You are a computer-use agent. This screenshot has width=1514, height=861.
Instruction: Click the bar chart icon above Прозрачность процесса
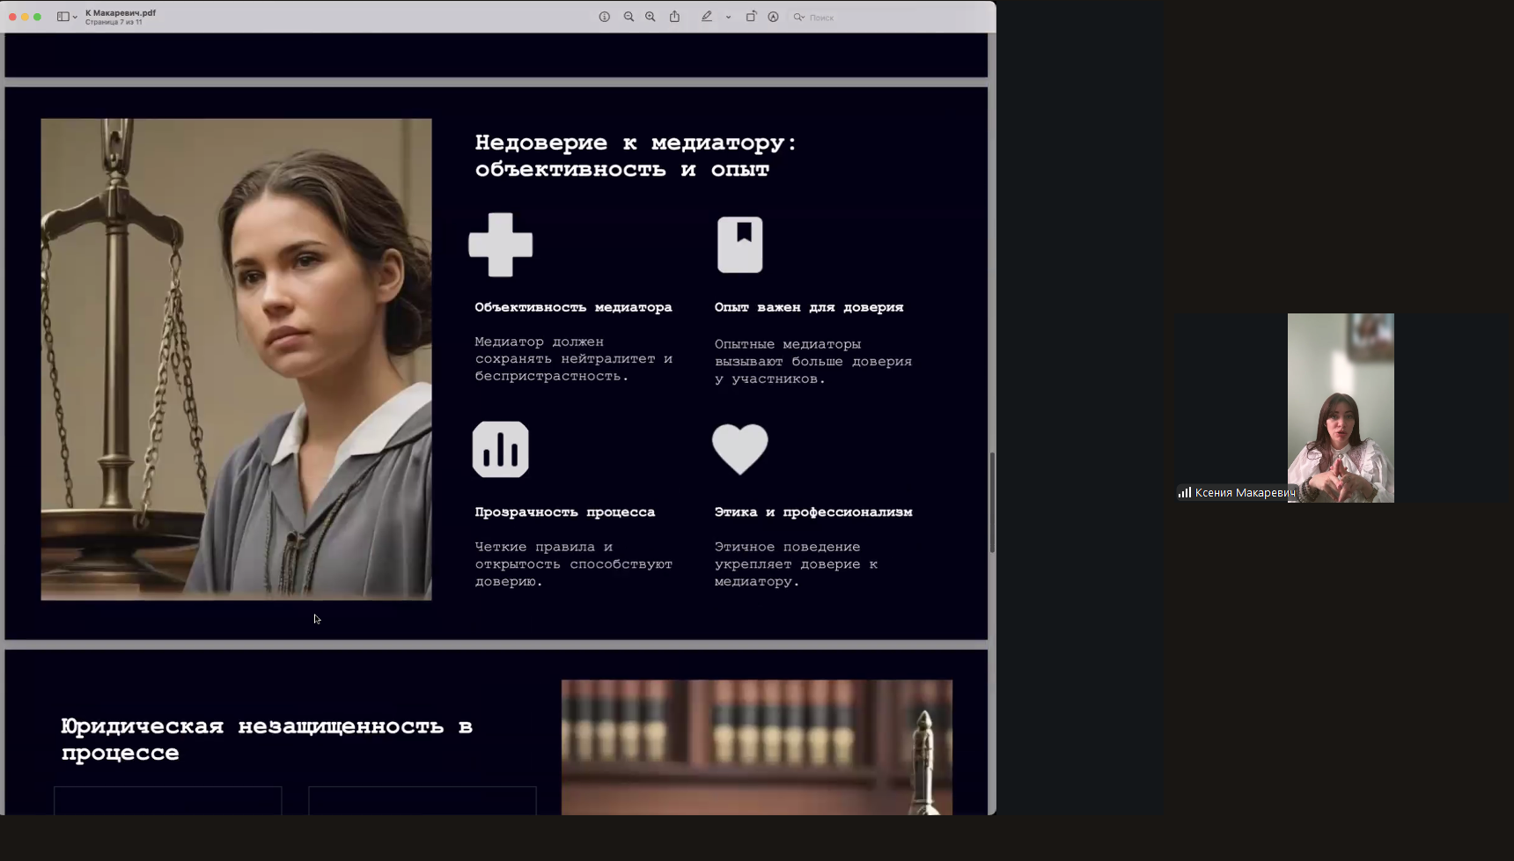click(500, 449)
